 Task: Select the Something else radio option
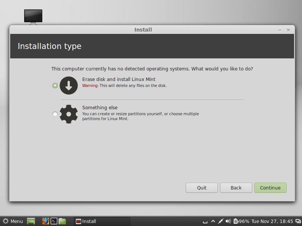click(55, 114)
